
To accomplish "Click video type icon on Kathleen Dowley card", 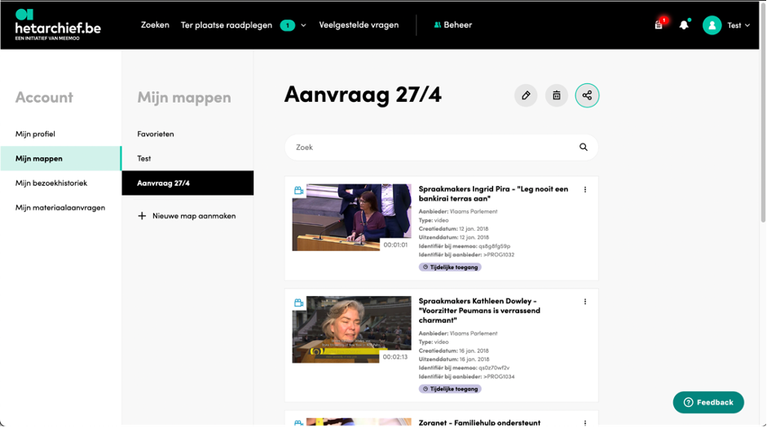I will click(x=298, y=302).
